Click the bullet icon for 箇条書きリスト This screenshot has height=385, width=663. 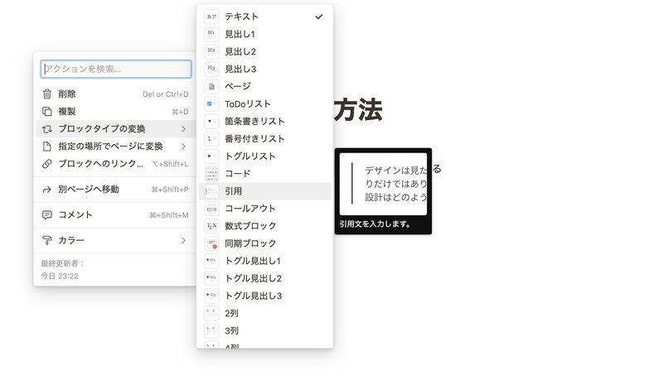tap(212, 121)
